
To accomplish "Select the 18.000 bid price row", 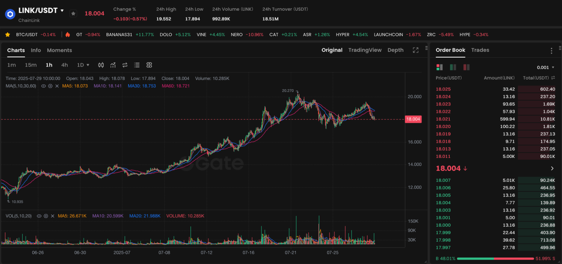I will pos(495,225).
